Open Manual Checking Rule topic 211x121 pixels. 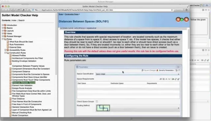[22, 112]
